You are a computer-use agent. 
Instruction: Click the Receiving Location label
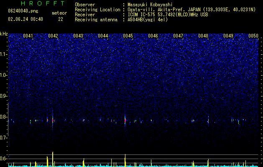click(x=97, y=10)
